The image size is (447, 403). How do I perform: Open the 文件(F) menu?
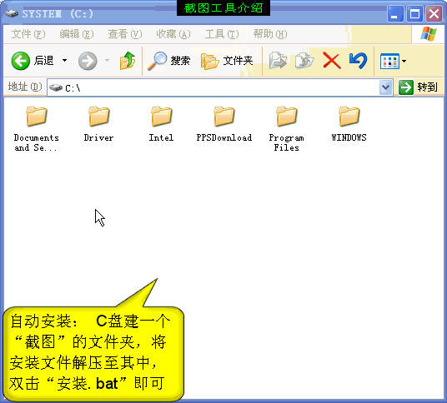(28, 34)
